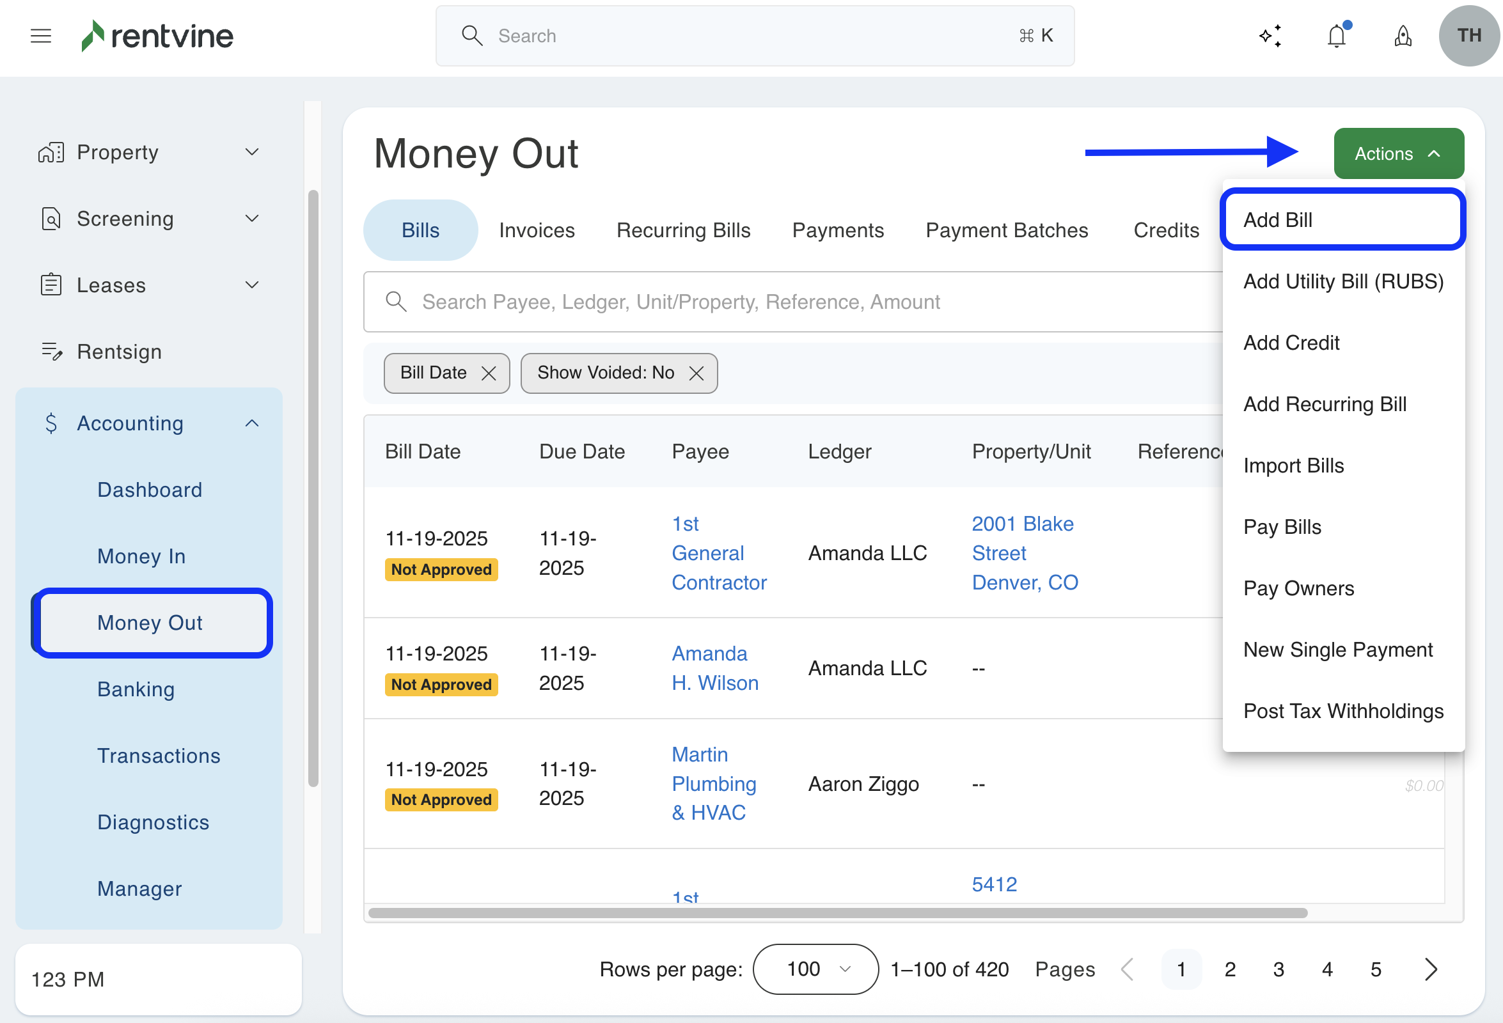The image size is (1503, 1023).
Task: Remove the Show Voided: No filter
Action: pyautogui.click(x=696, y=373)
